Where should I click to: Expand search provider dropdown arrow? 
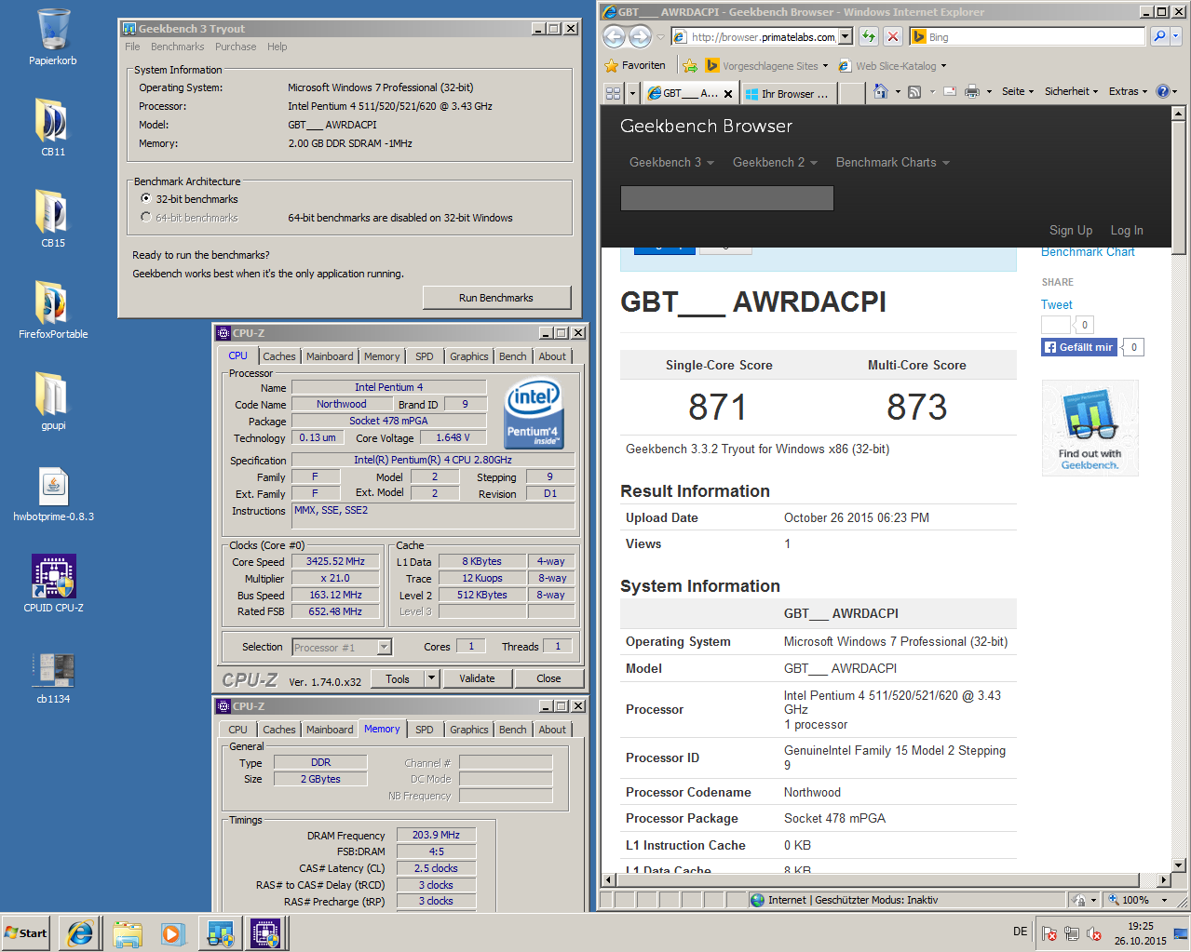(1176, 36)
